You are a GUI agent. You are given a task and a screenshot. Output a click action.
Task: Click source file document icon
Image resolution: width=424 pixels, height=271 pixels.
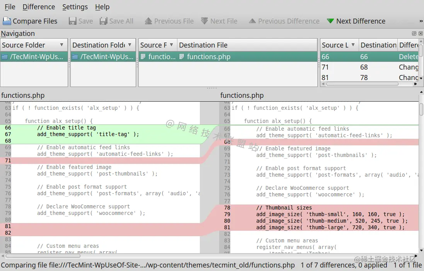point(143,57)
